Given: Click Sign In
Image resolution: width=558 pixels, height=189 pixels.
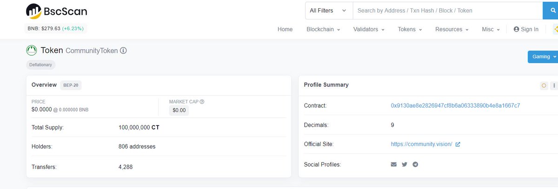Looking at the screenshot, I should point(526,29).
